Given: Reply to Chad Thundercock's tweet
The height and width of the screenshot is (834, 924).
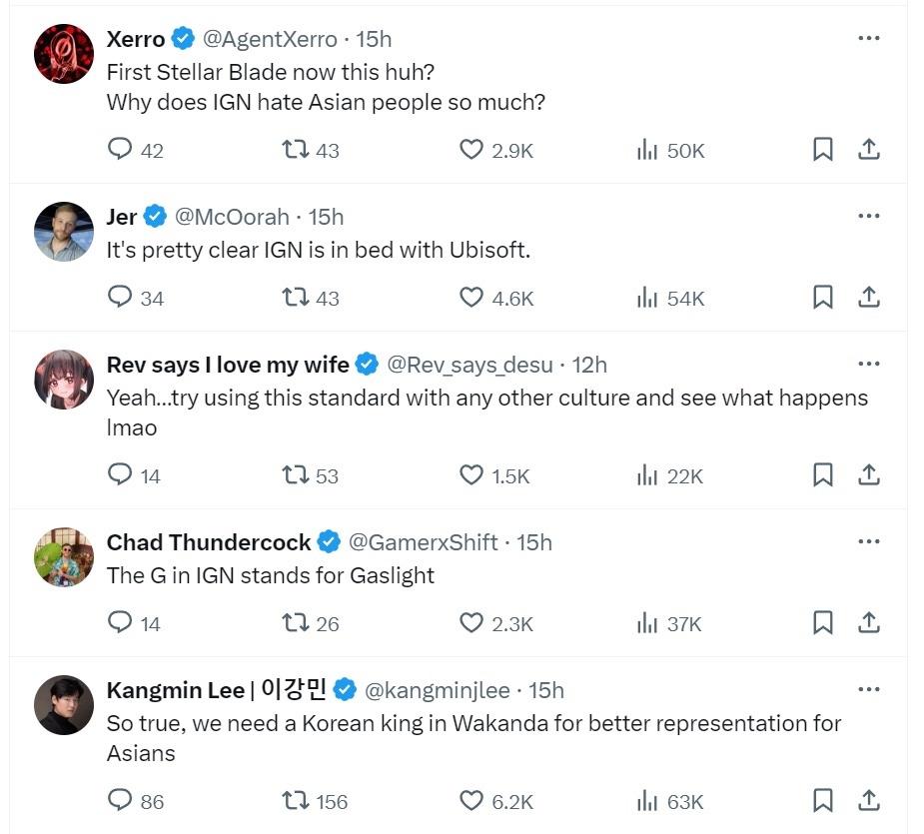Looking at the screenshot, I should coord(120,623).
